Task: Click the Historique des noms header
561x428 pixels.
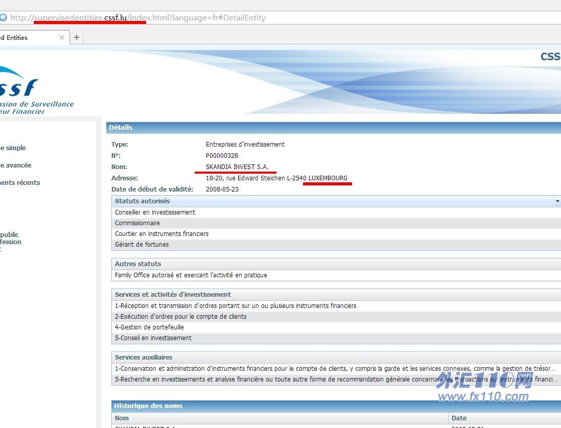Action: click(x=336, y=406)
